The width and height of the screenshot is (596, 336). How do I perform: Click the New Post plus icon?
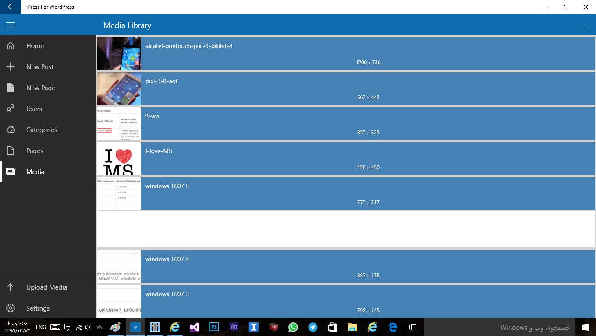click(11, 67)
